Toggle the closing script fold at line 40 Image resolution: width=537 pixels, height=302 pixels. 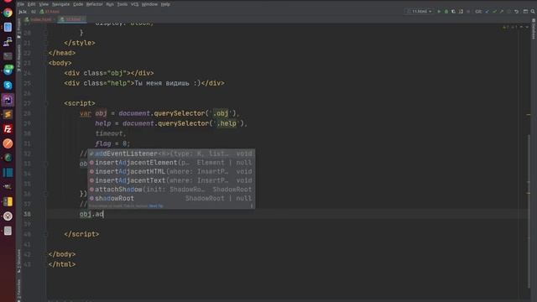45,234
